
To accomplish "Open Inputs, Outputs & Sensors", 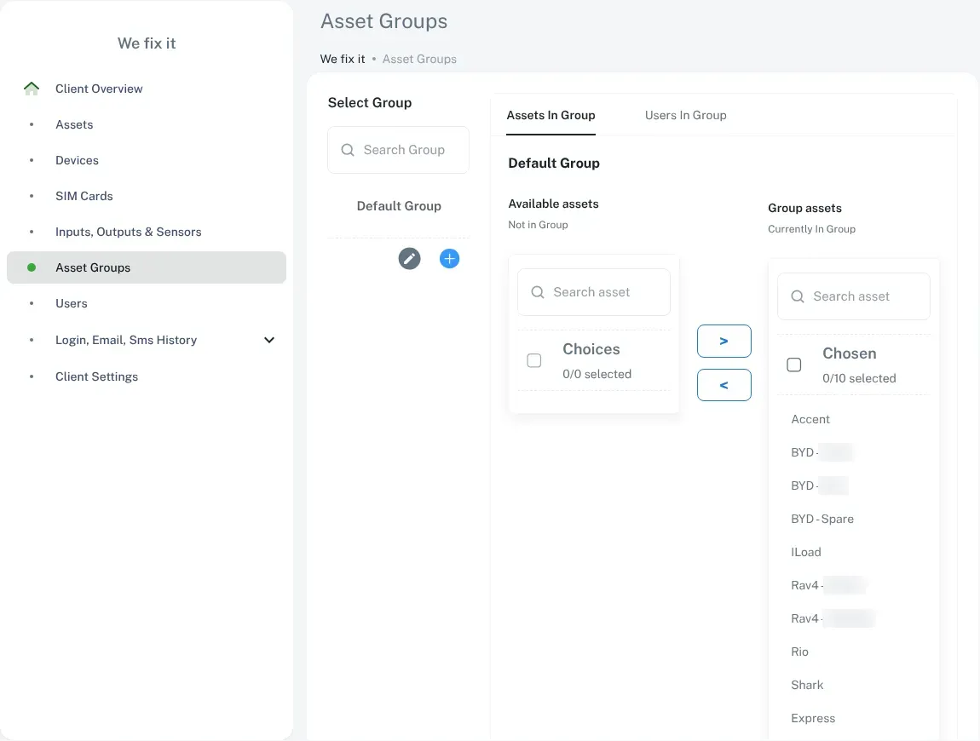I will click(128, 232).
